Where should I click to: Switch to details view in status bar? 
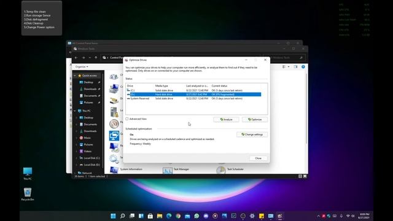300,176
